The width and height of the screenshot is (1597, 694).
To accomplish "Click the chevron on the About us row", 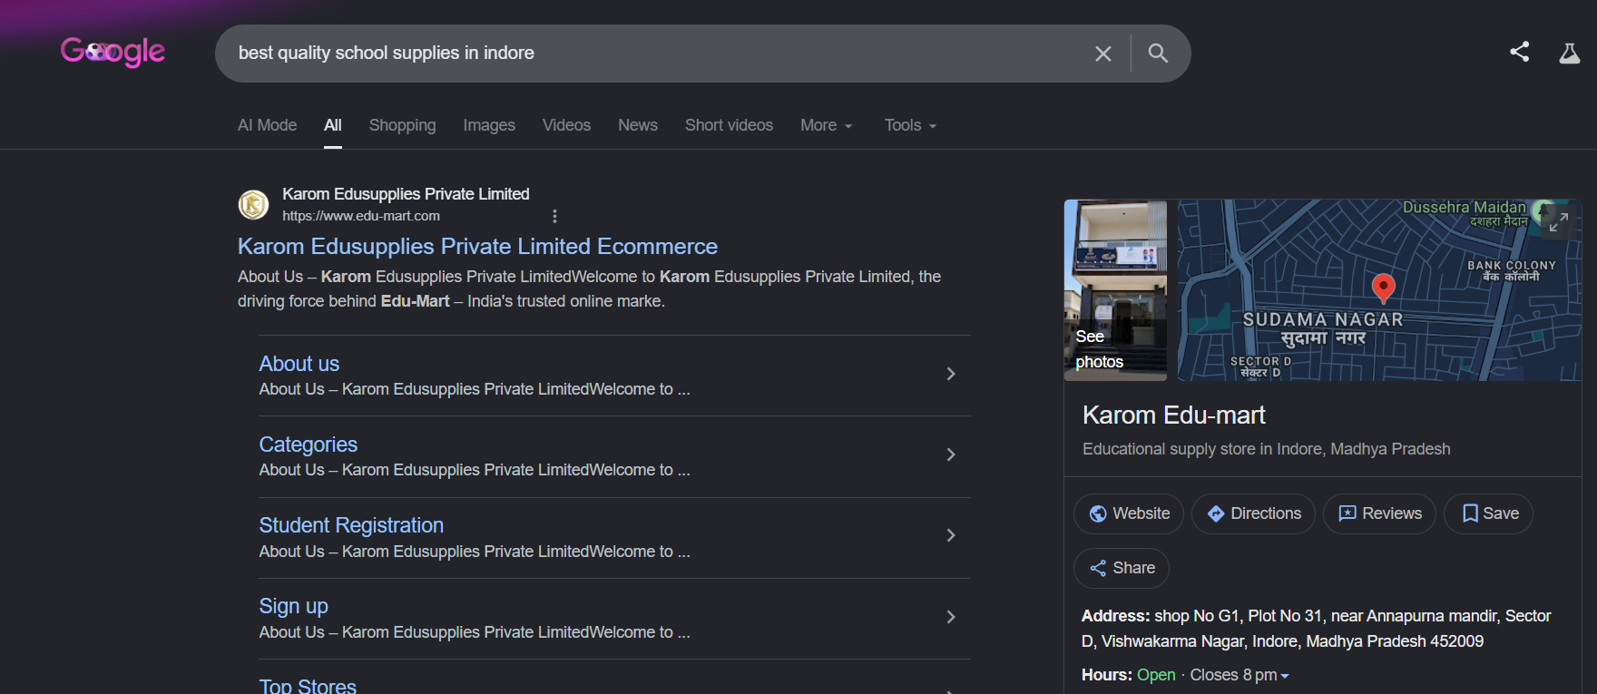I will 950,374.
